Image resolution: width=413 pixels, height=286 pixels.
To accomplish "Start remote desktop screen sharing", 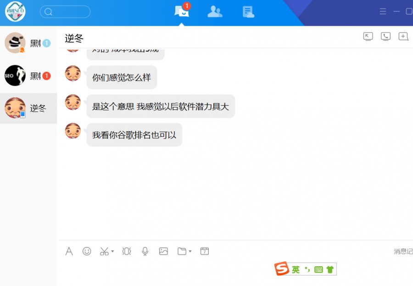I will pyautogui.click(x=368, y=37).
